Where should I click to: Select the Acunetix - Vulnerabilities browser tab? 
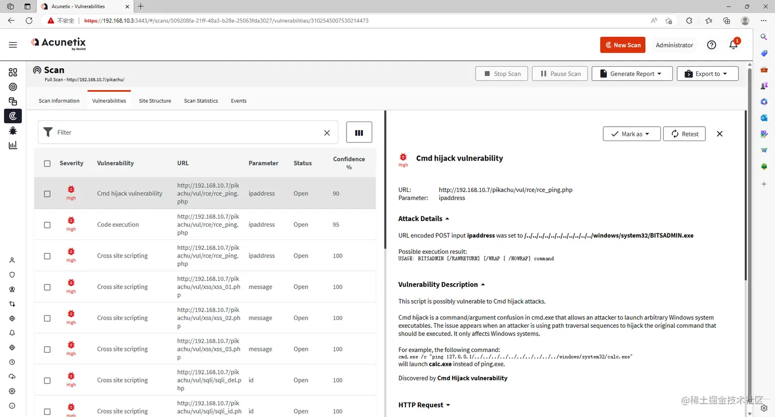(85, 7)
